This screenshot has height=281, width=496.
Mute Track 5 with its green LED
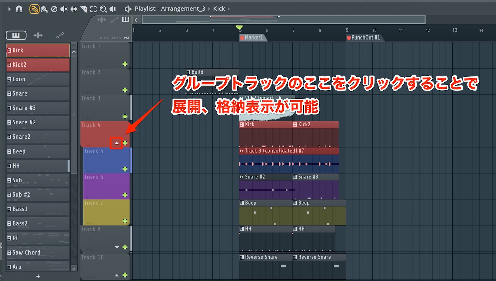tap(125, 169)
